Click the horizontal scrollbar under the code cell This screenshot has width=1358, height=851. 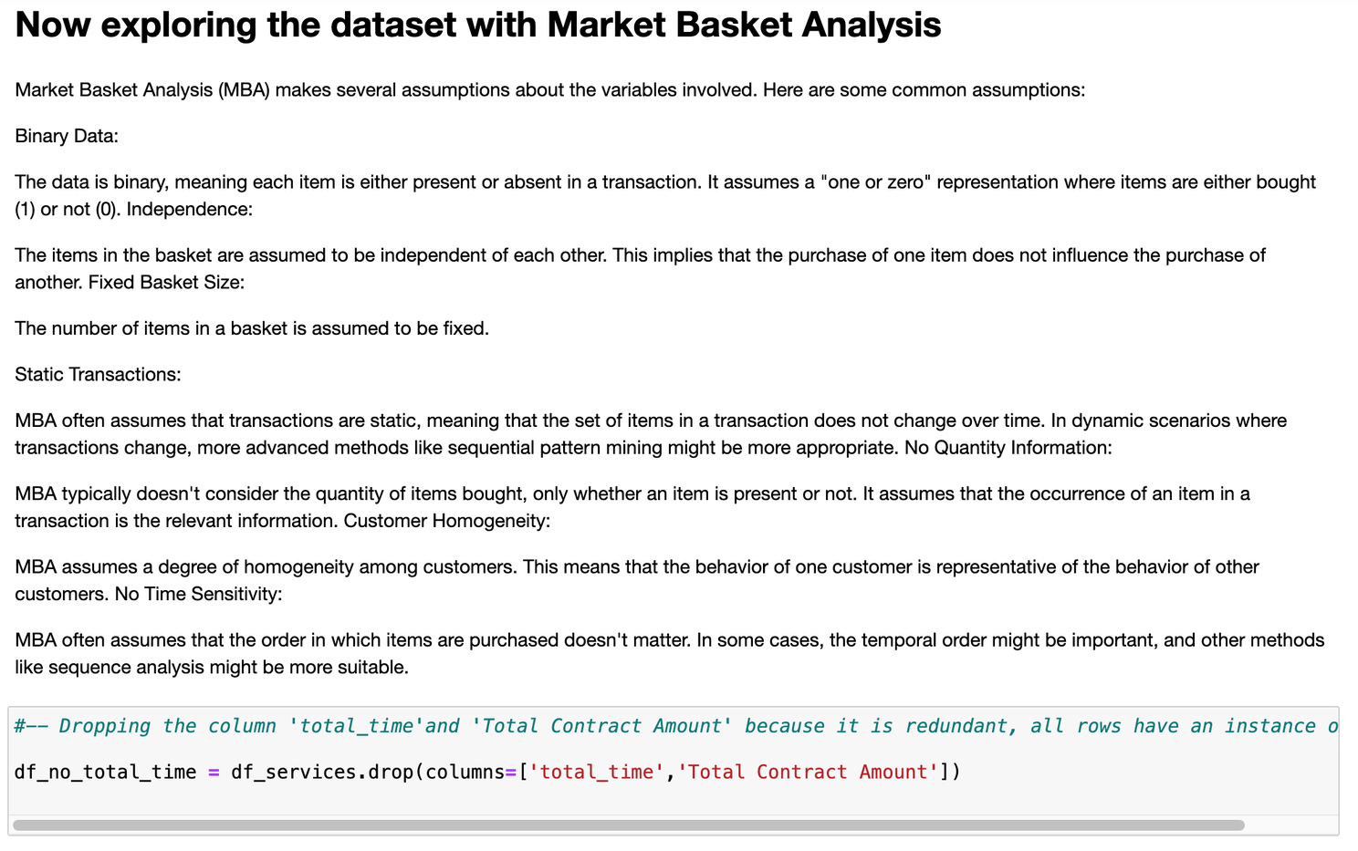click(628, 825)
